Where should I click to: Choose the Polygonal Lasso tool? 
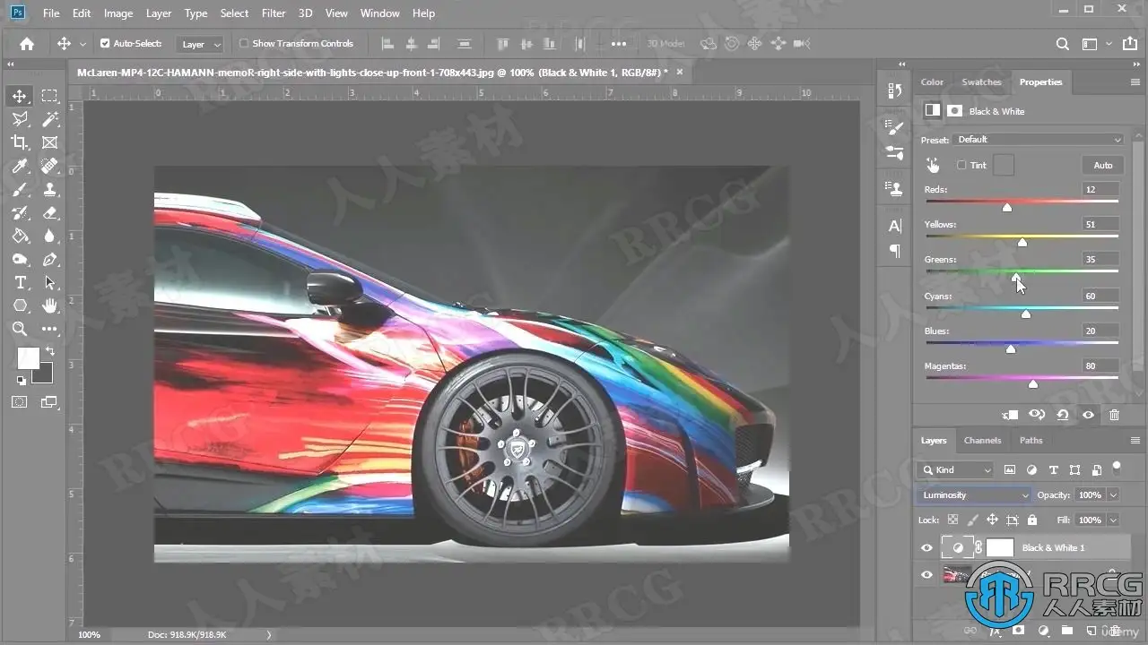coord(20,119)
